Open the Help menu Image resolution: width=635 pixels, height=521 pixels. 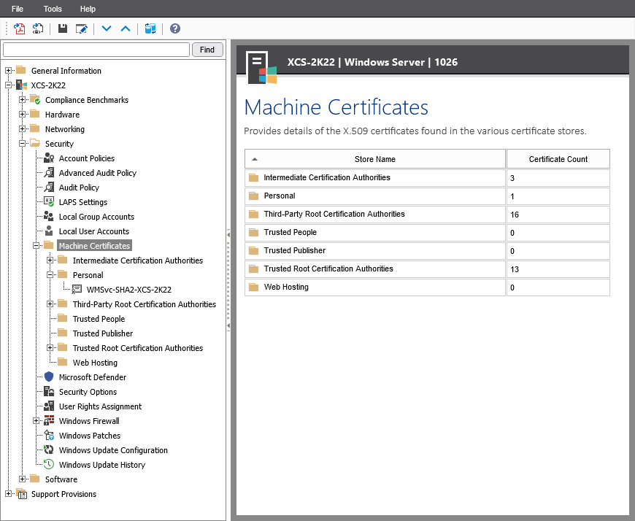coord(88,9)
